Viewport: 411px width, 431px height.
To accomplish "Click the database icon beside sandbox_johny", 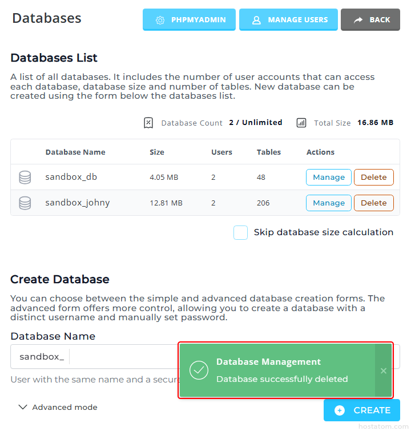I will tap(25, 203).
